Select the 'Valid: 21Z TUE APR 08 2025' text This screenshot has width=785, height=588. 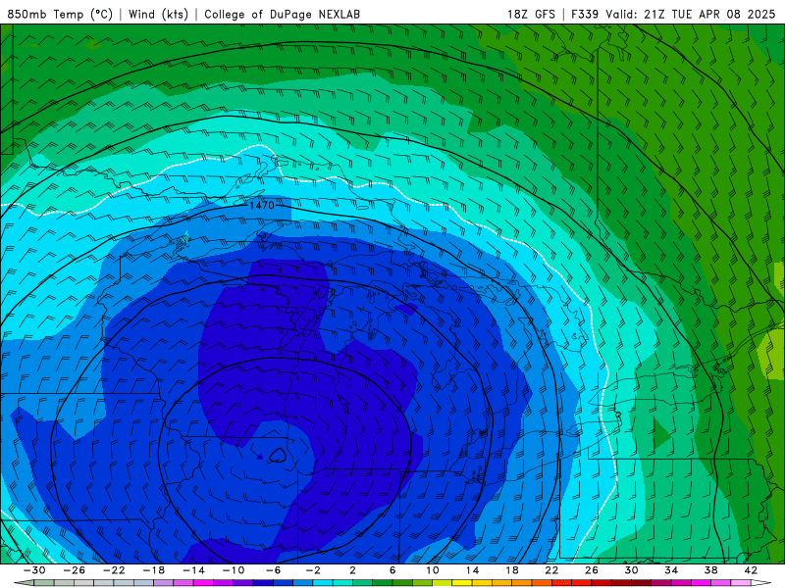[691, 14]
